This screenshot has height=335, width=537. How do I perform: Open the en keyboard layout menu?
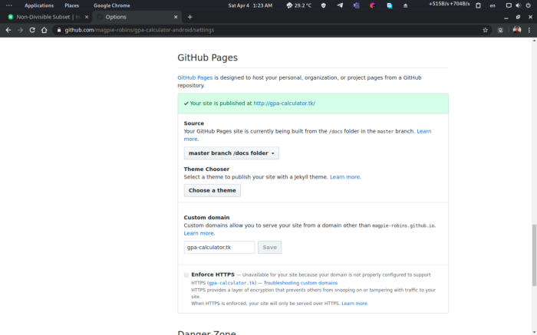pyautogui.click(x=493, y=5)
